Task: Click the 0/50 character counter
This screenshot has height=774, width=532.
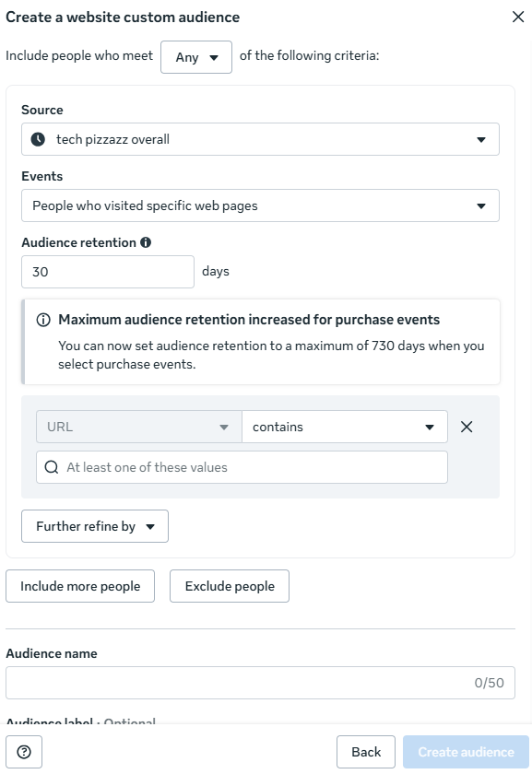Action: pos(489,683)
